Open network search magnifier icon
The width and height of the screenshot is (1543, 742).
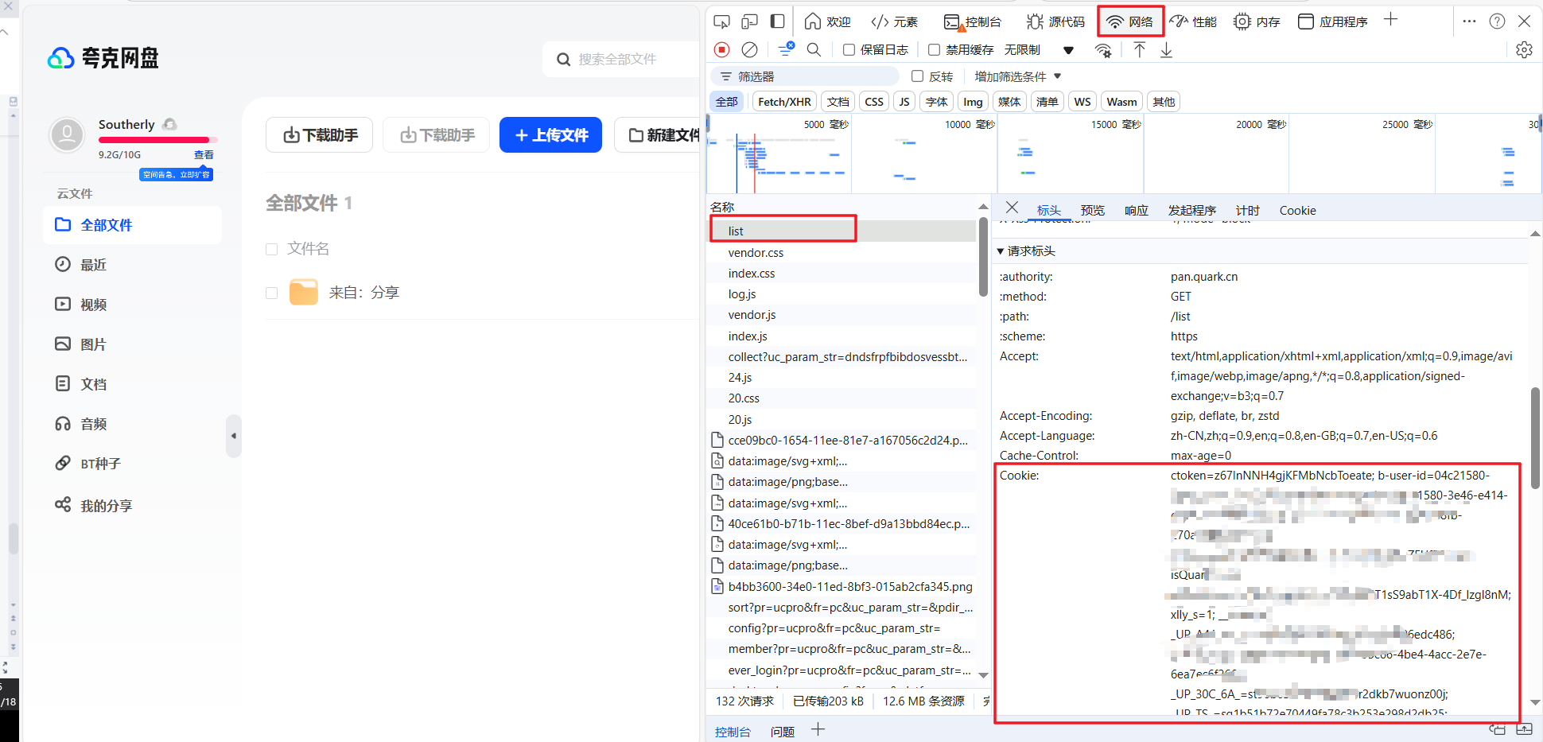tap(814, 49)
